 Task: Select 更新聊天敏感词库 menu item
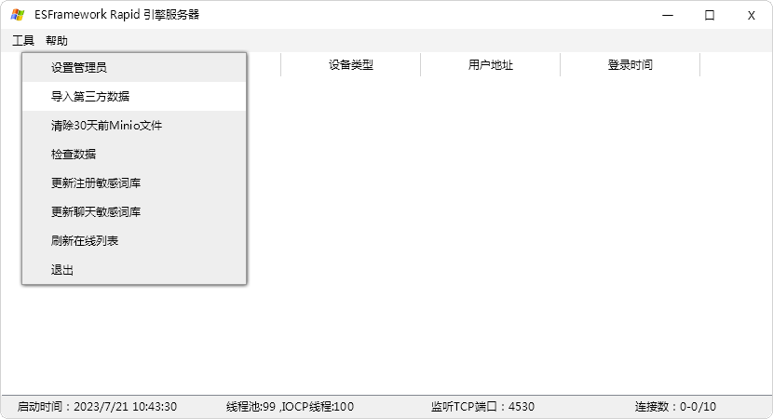click(96, 212)
